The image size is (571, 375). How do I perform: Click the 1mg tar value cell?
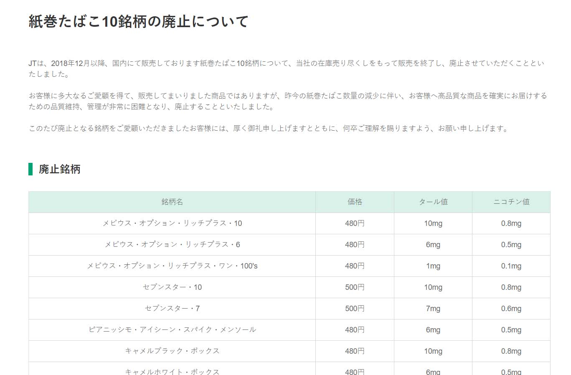coord(433,266)
